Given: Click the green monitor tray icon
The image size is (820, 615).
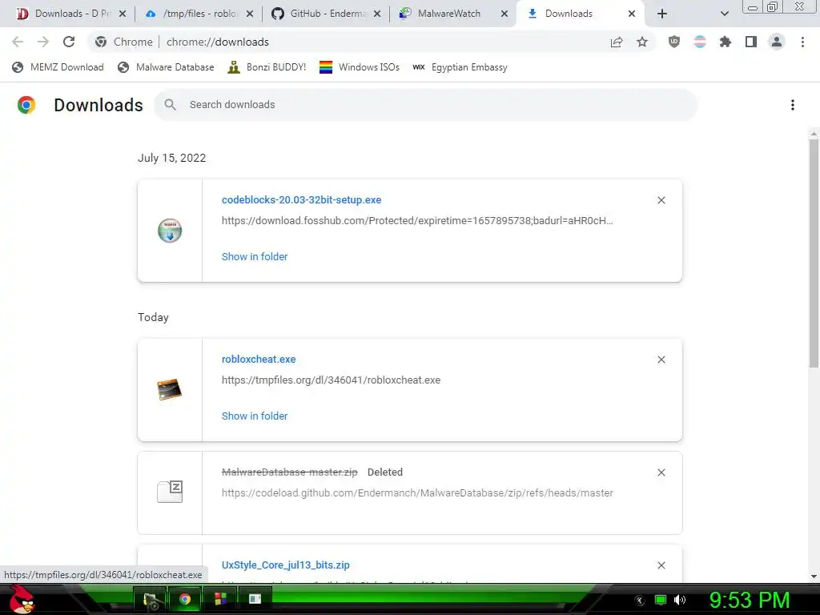Looking at the screenshot, I should point(661,600).
